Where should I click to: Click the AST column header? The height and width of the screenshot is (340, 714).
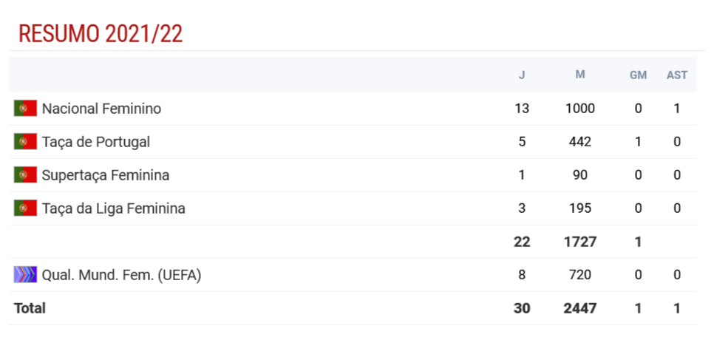(677, 75)
